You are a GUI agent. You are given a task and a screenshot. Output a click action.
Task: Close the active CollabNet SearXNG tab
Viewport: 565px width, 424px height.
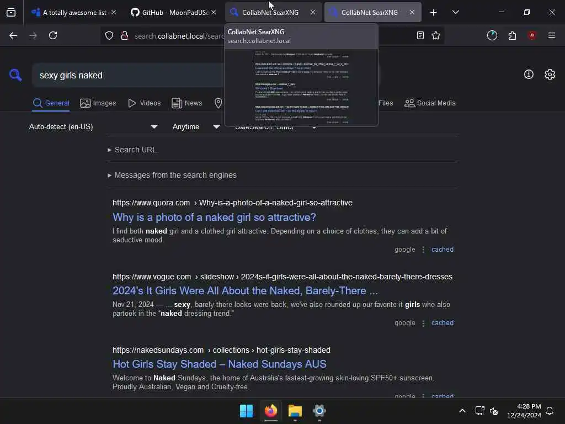pos(412,12)
